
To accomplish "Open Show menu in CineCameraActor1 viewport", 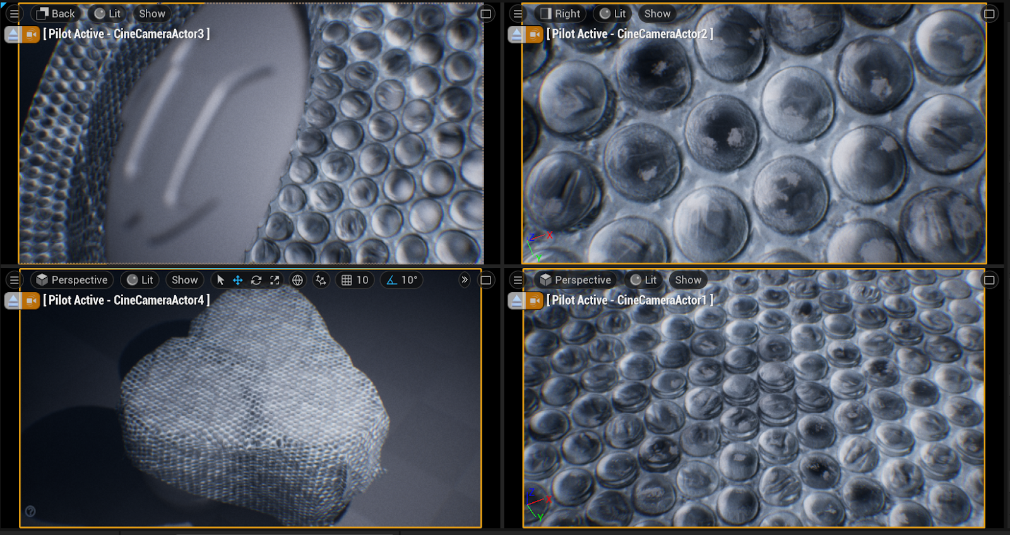I will point(688,279).
